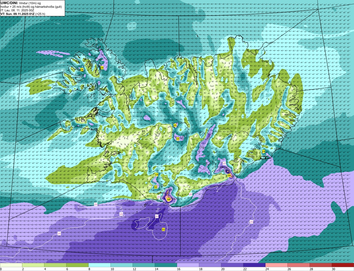The width and height of the screenshot is (354, 271).
Task: Choose the lavender swatch between 16 and 18
Action: click(x=188, y=265)
